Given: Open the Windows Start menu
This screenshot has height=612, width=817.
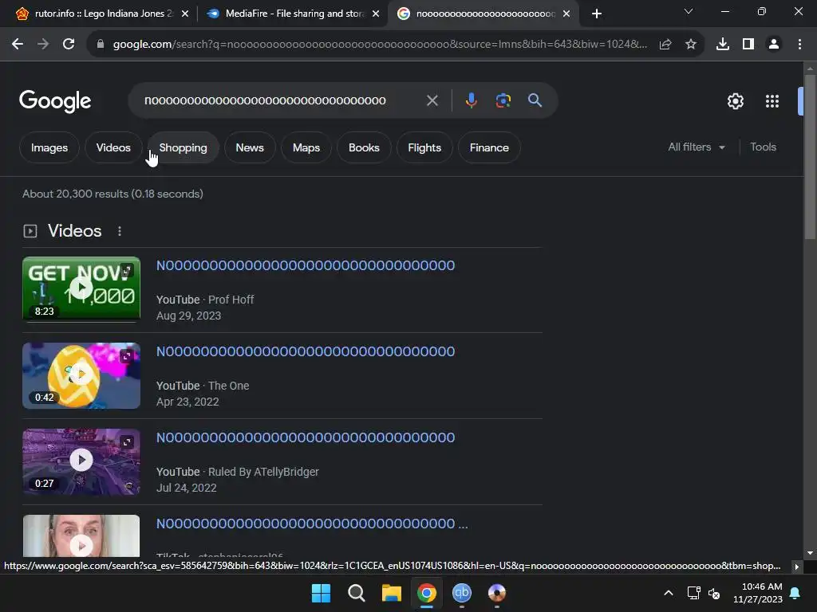Looking at the screenshot, I should click(x=321, y=593).
